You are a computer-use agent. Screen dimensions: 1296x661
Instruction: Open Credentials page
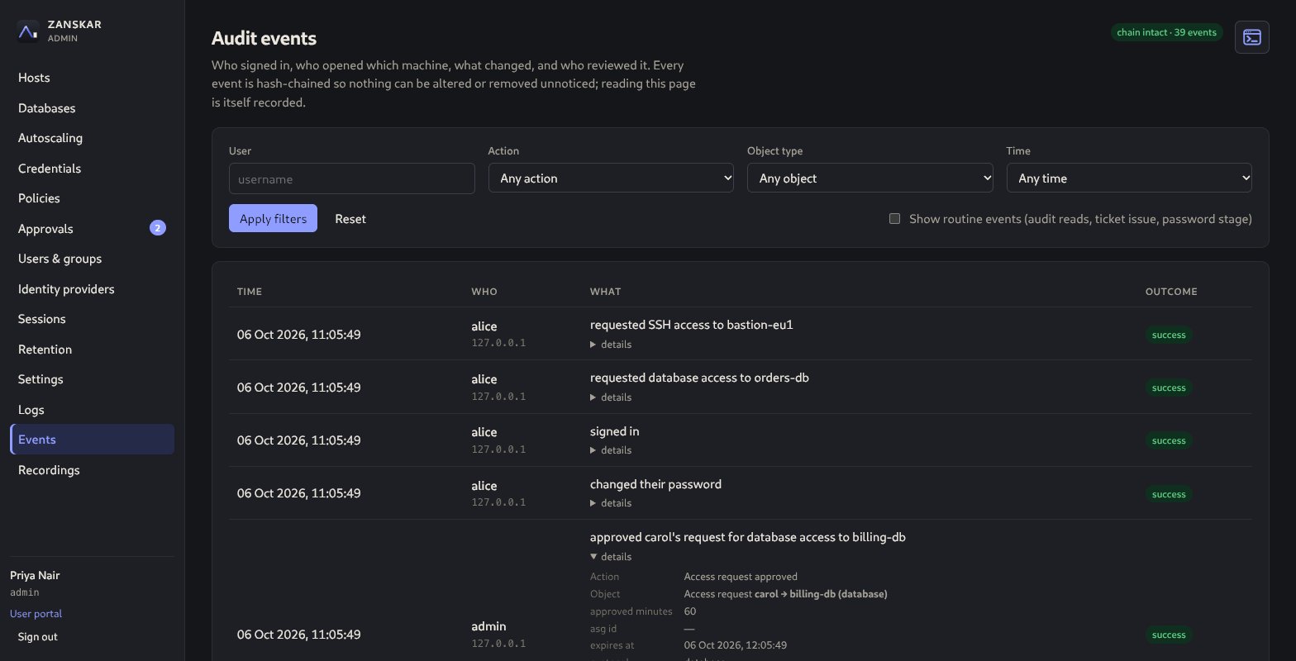[92, 169]
